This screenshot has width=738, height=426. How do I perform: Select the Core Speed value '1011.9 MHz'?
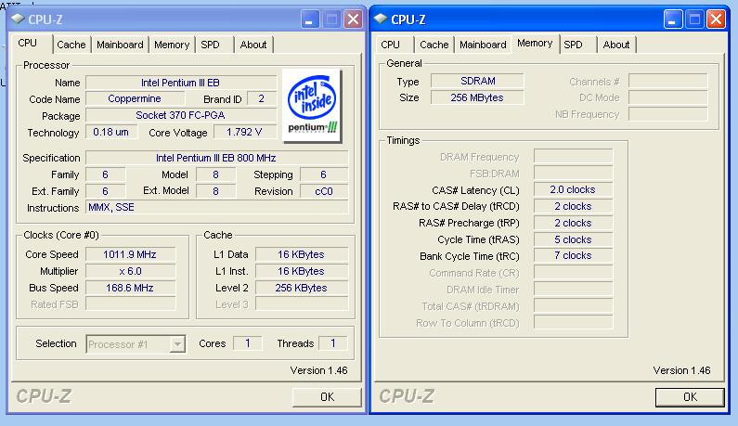130,254
